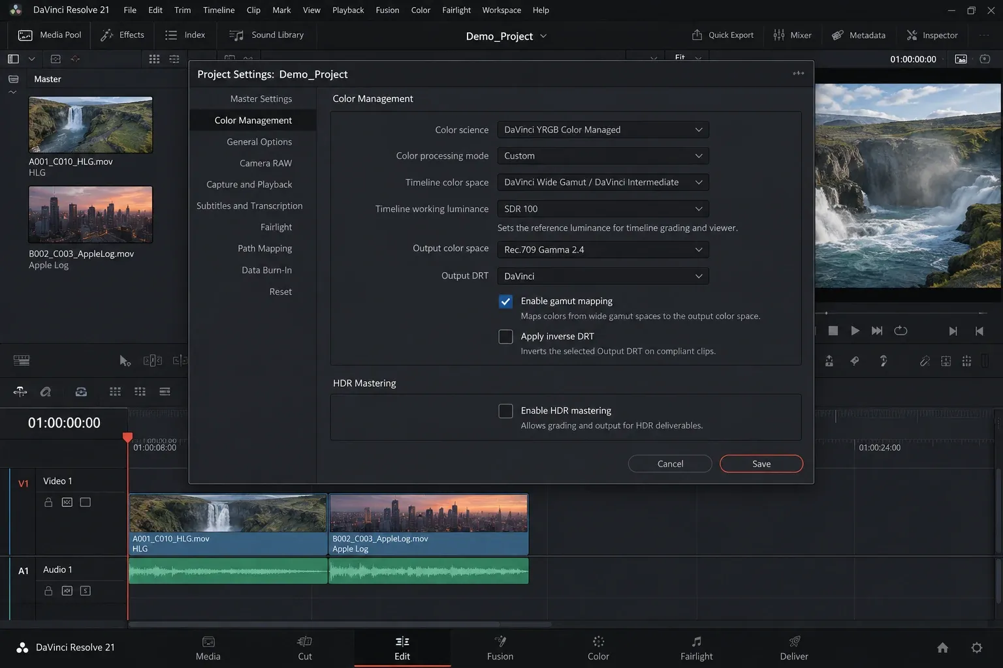
Task: Check Enable HDR mastering
Action: (x=505, y=411)
